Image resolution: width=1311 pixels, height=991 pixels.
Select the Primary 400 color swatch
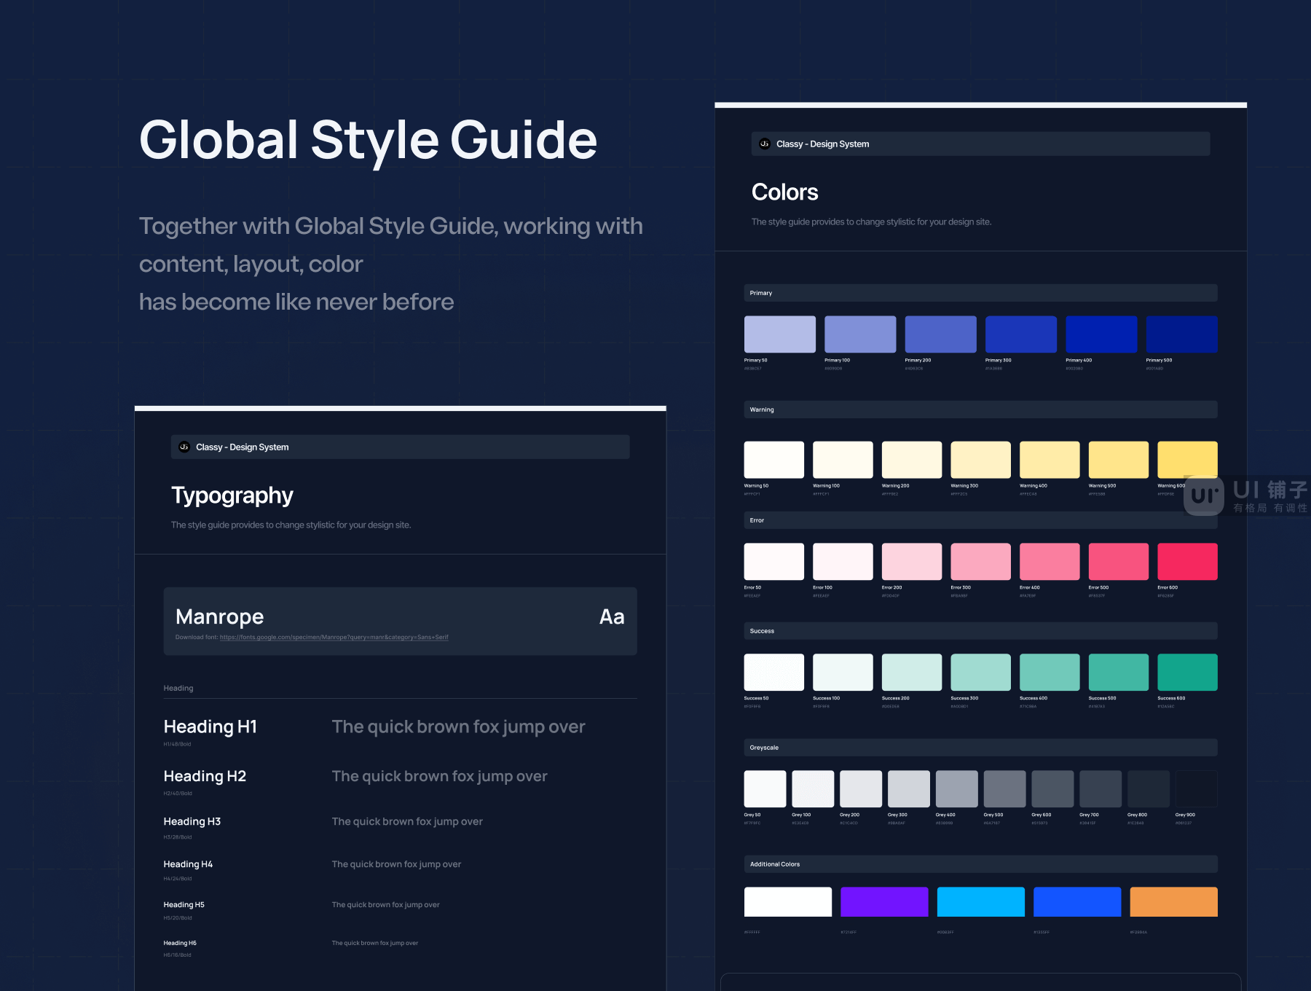[1101, 334]
